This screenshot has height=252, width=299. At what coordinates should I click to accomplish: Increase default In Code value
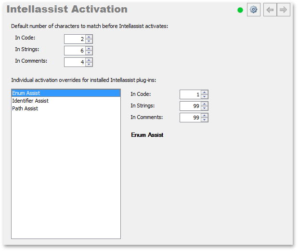click(89, 37)
